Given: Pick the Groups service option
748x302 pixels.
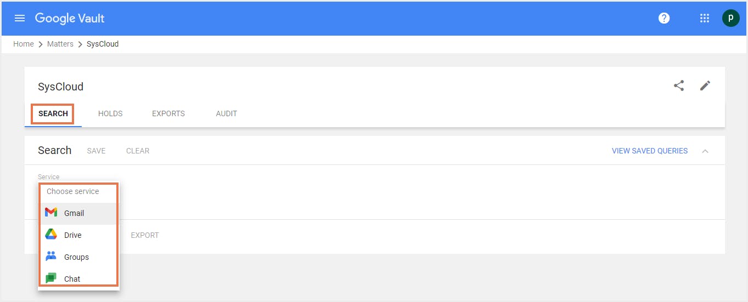Looking at the screenshot, I should click(x=76, y=257).
